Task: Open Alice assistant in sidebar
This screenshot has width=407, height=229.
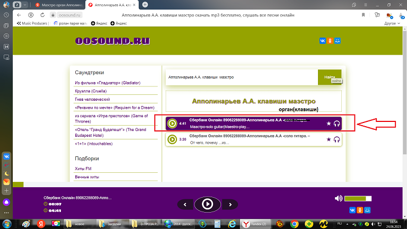Action: 6,202
